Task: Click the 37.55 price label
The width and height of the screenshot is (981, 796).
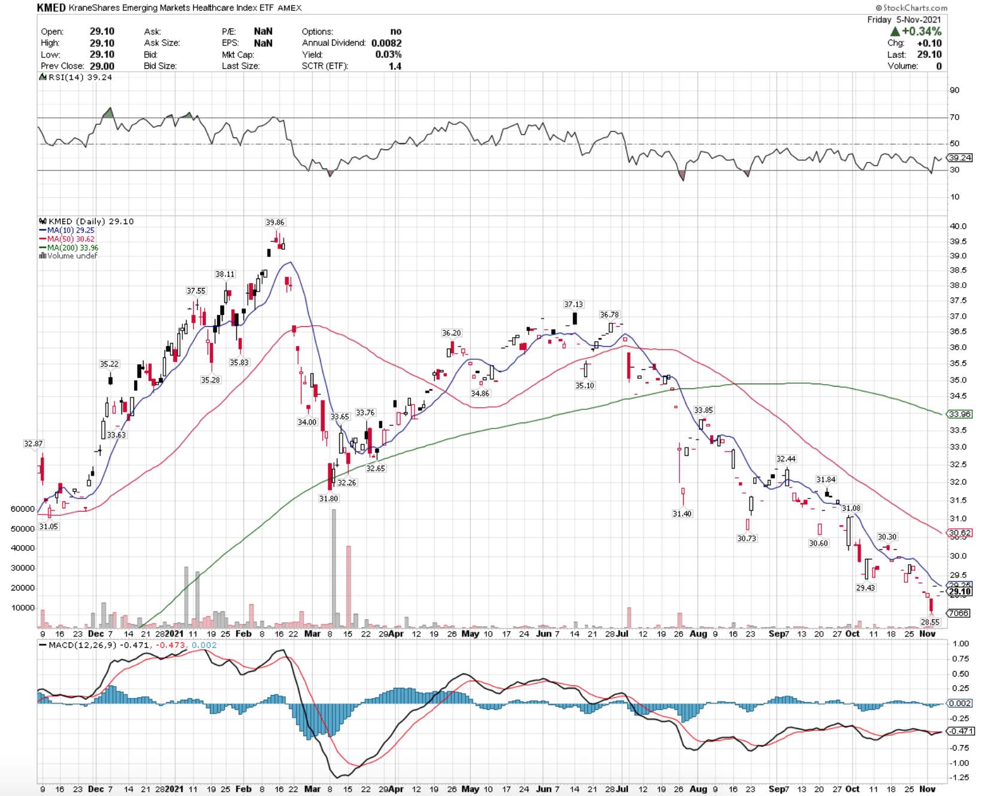Action: (196, 291)
